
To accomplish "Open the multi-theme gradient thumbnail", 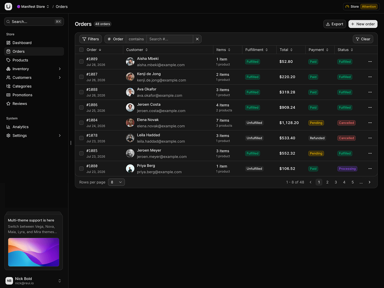I will tap(34, 252).
